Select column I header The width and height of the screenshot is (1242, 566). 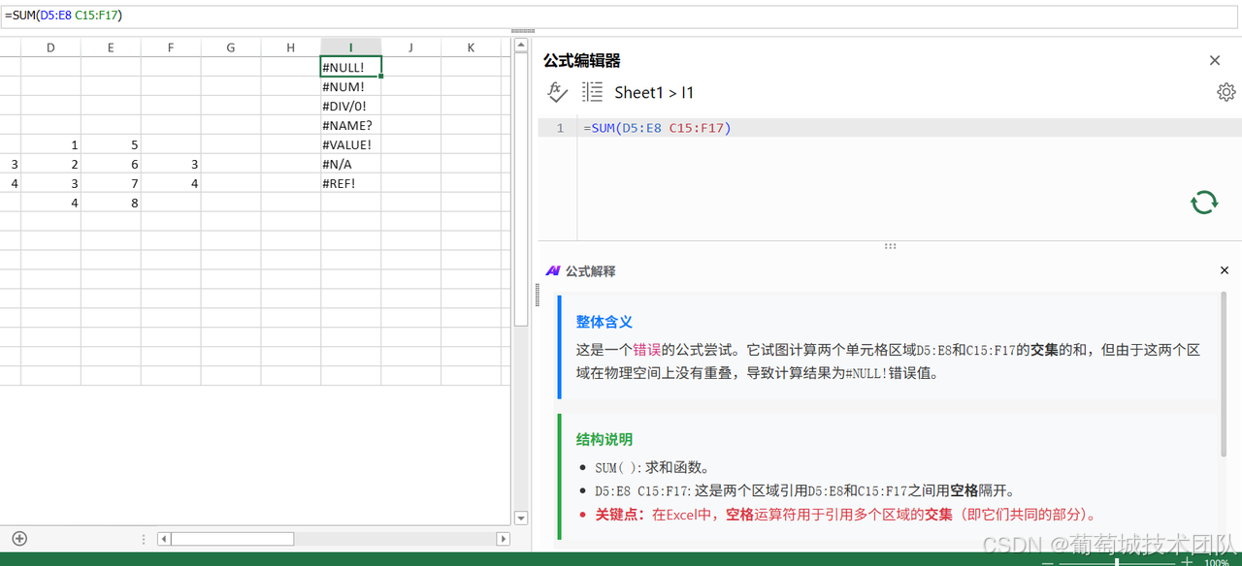(x=350, y=47)
